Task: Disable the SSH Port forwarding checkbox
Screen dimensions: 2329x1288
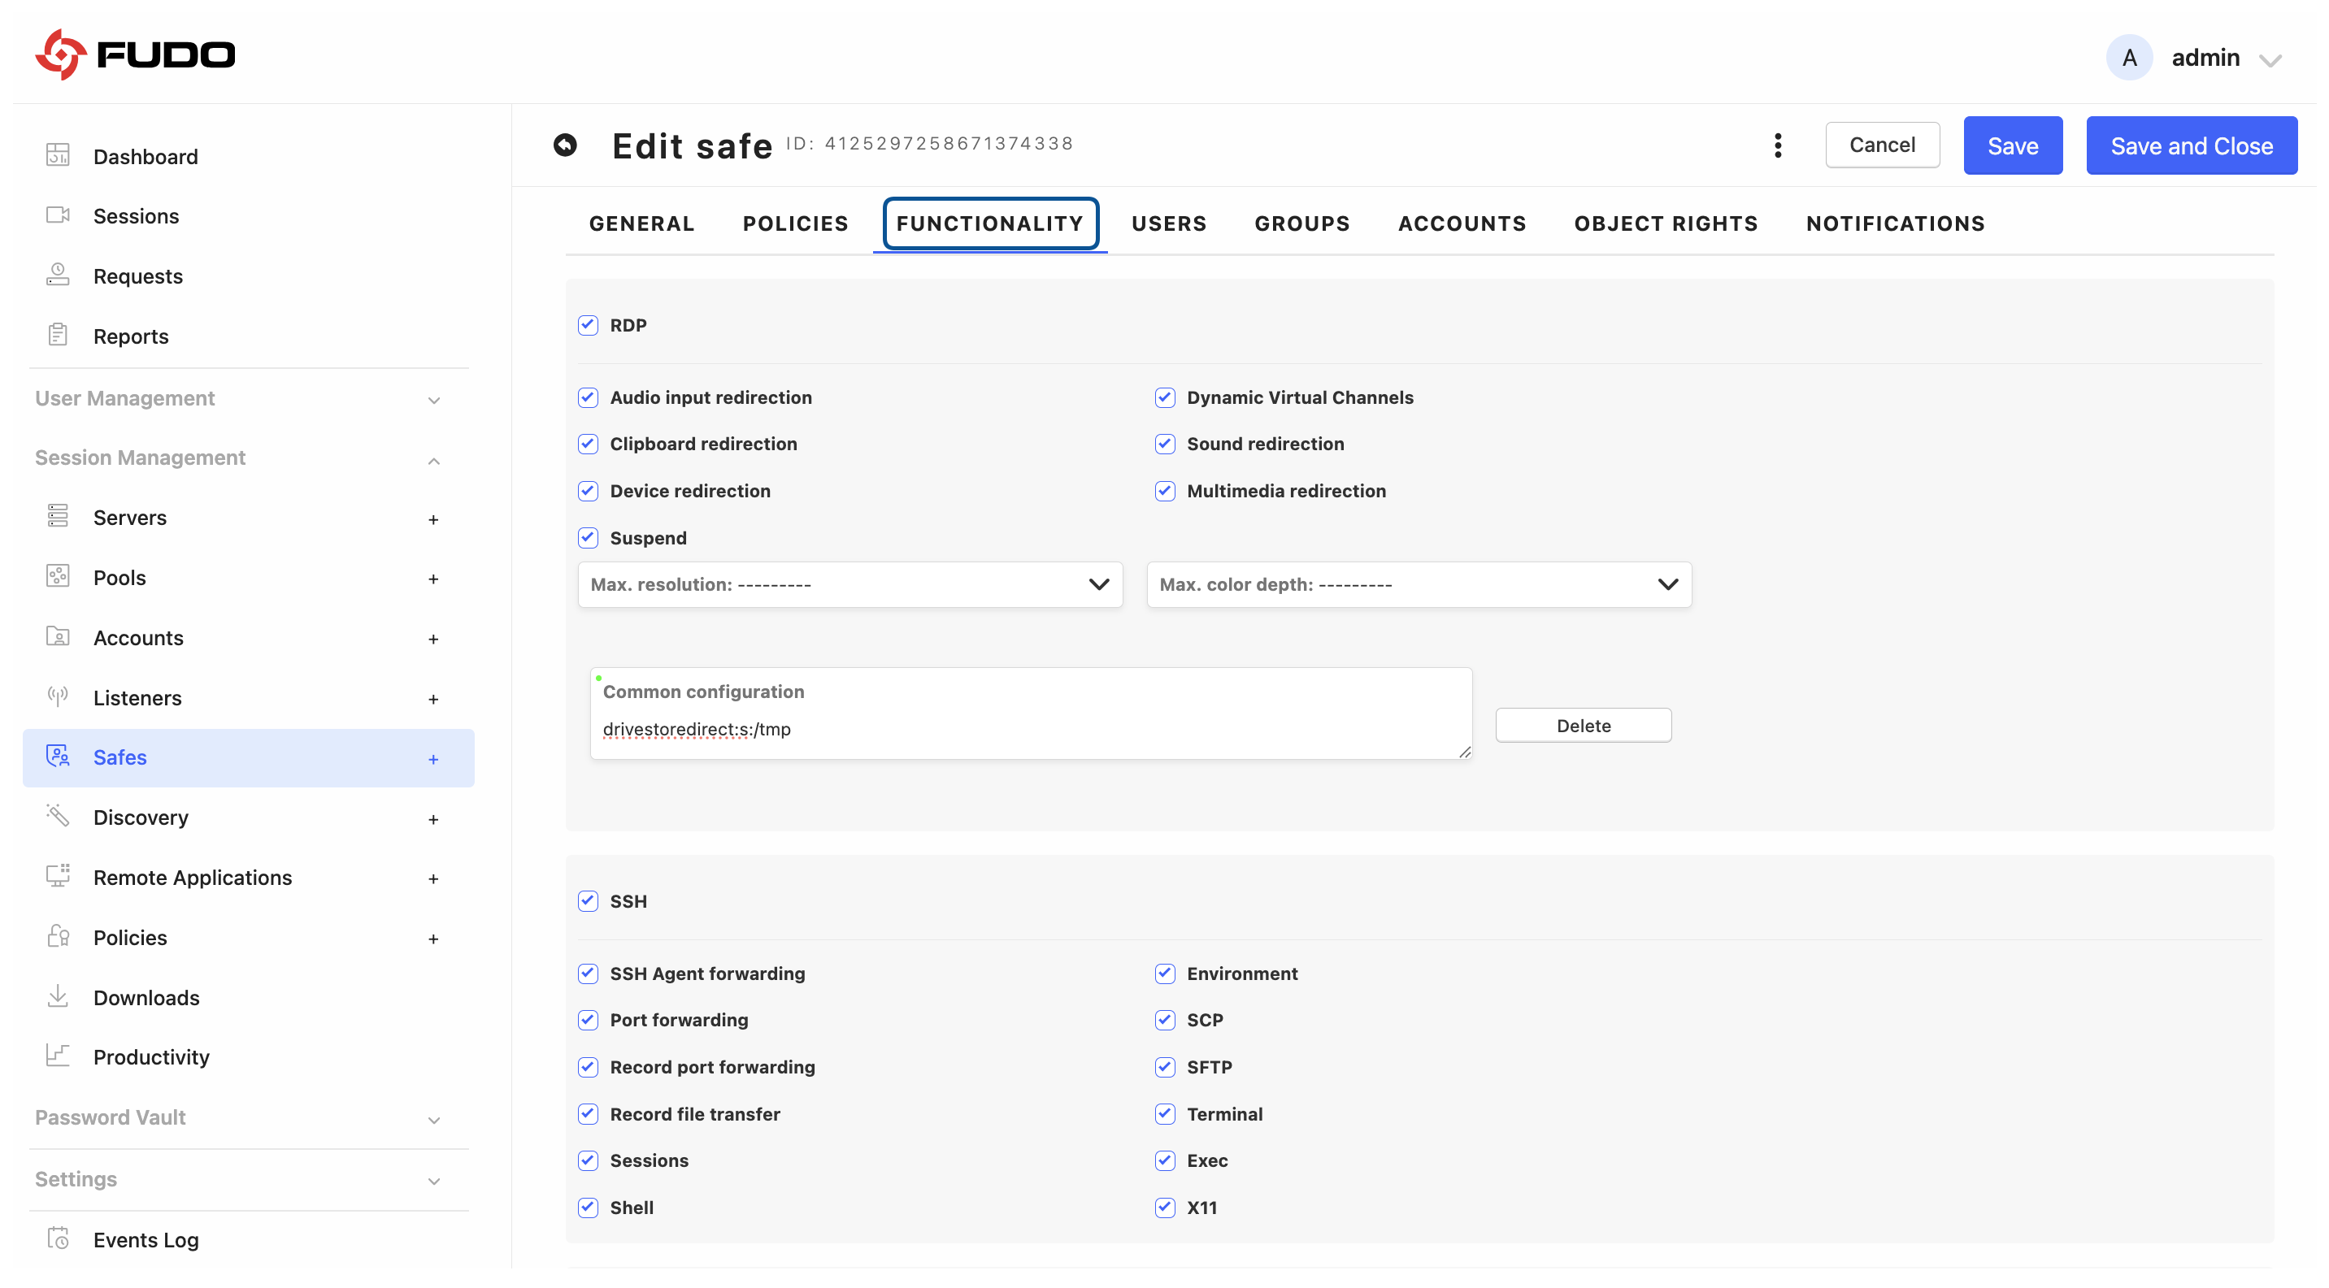Action: click(588, 1020)
